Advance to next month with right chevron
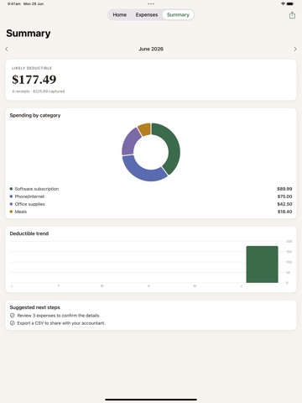302x403 pixels. tap(295, 49)
